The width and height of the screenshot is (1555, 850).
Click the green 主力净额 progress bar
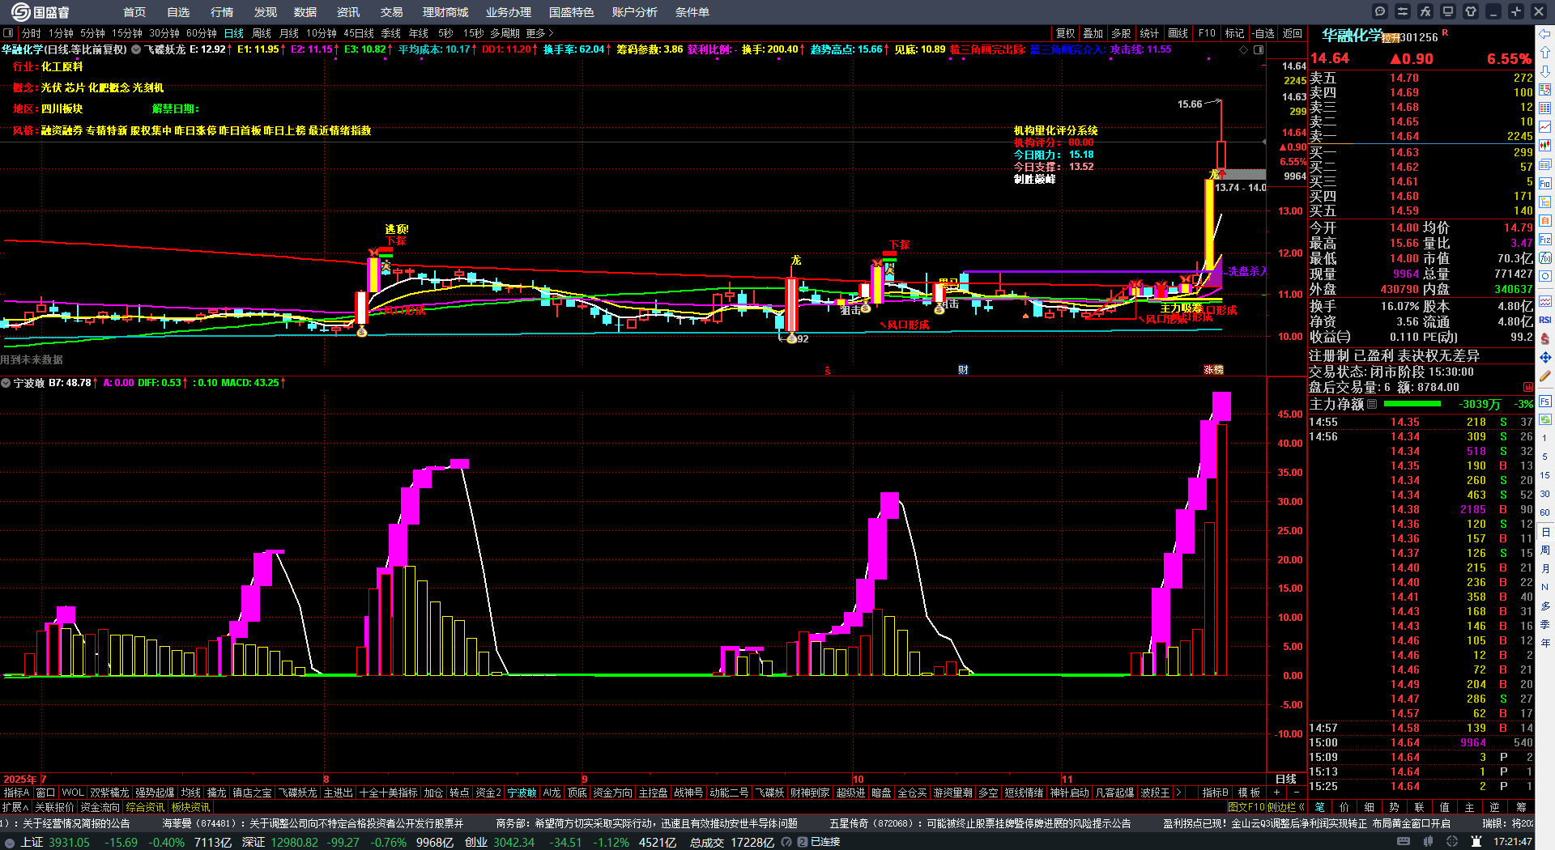[x=1412, y=404]
